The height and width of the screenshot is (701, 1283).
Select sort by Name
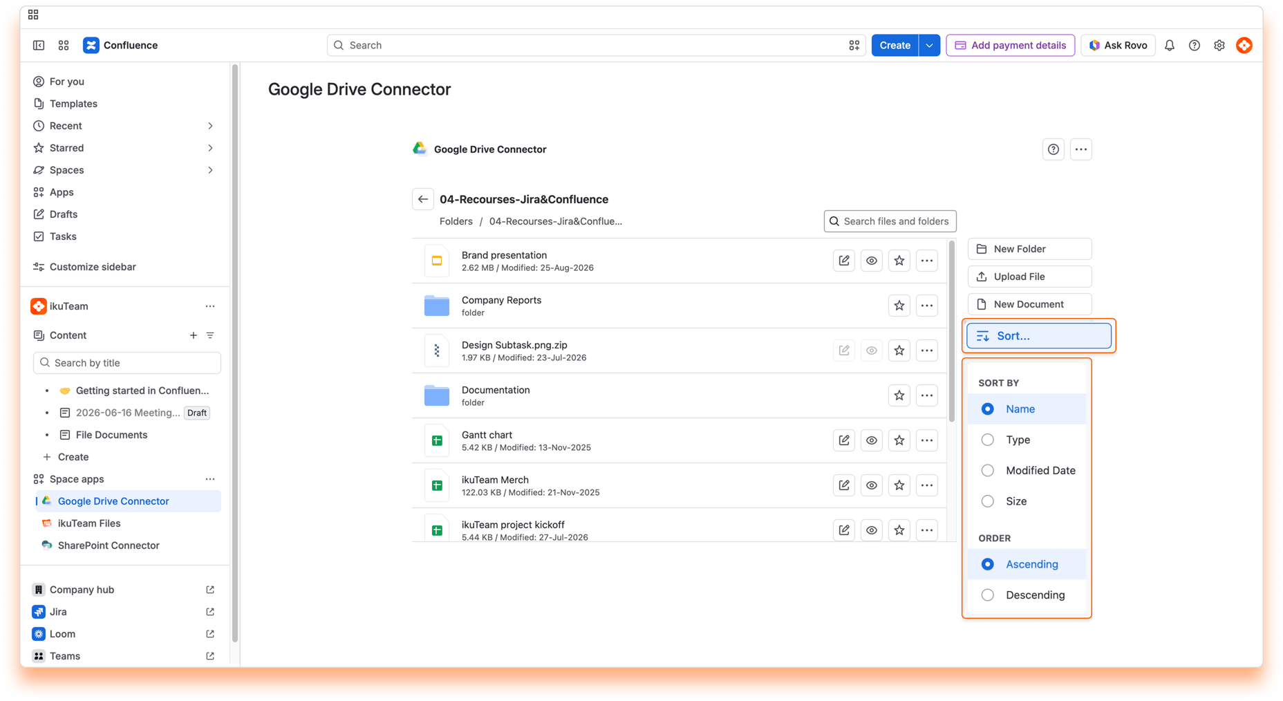point(1027,409)
